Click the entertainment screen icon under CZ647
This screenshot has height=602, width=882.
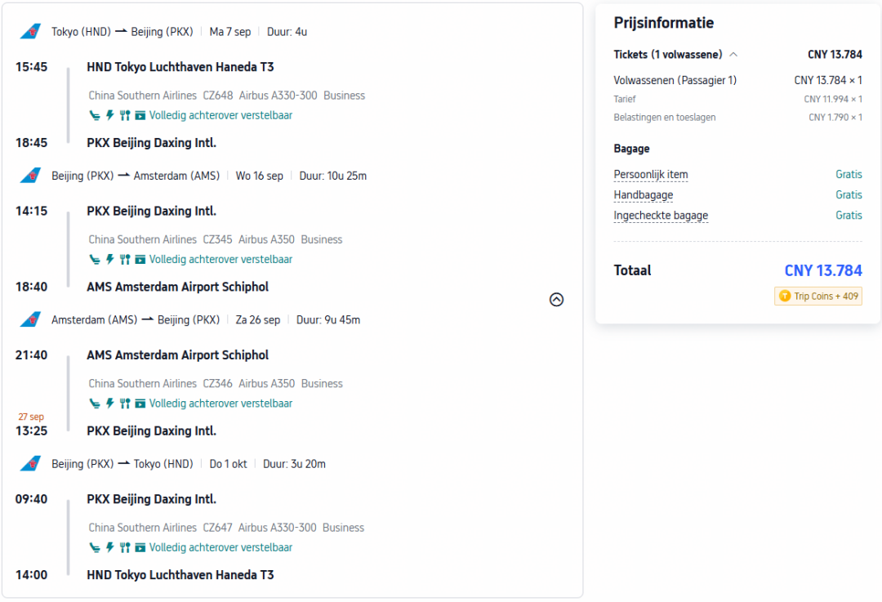coord(140,547)
